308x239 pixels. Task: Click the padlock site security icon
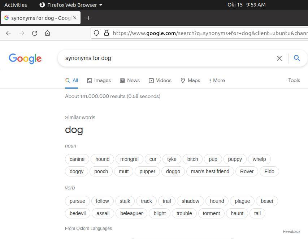pyautogui.click(x=106, y=33)
